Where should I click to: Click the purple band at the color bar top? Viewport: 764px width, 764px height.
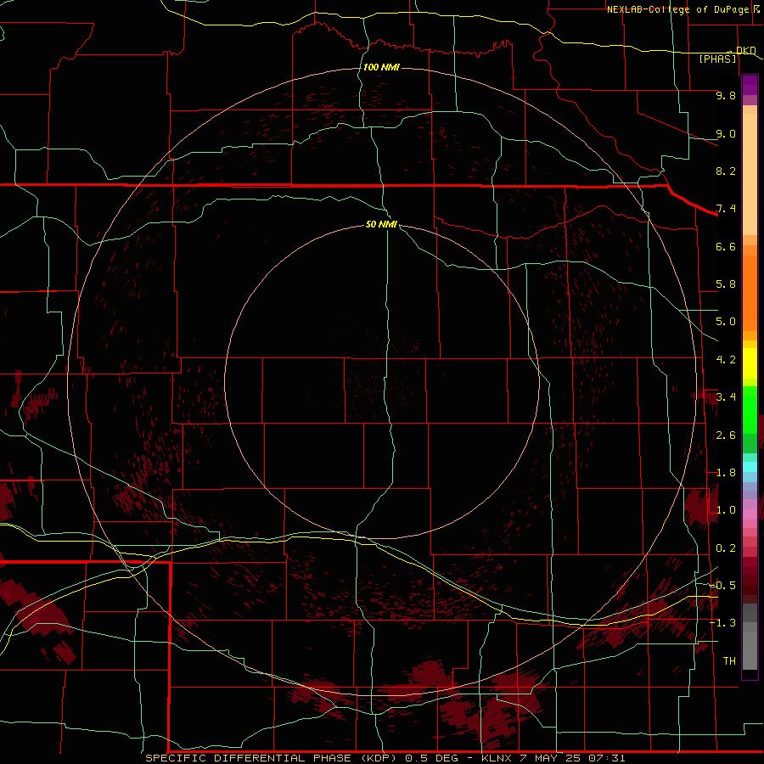[x=750, y=85]
